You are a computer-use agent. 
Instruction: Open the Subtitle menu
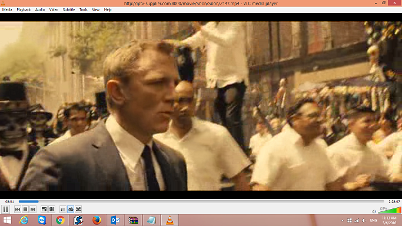[x=69, y=10]
